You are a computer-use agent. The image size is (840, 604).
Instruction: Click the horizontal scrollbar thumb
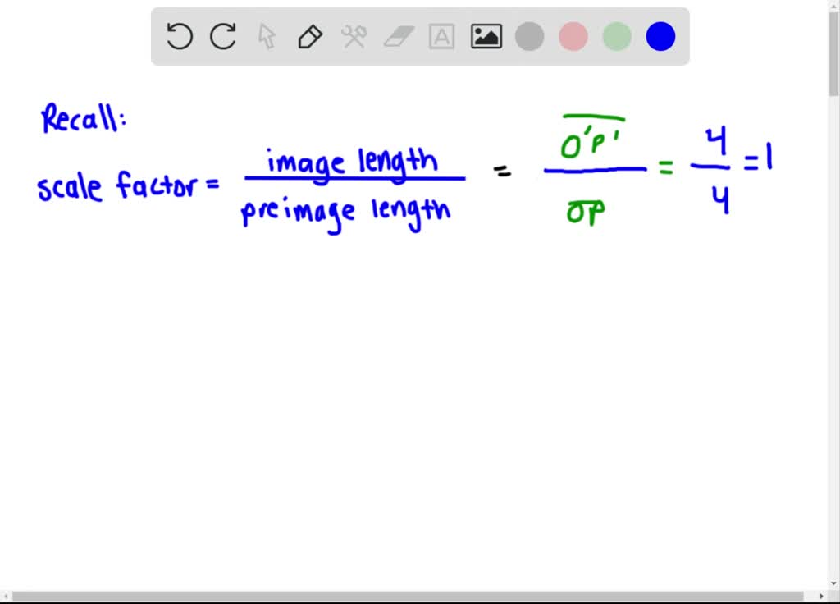point(407,596)
